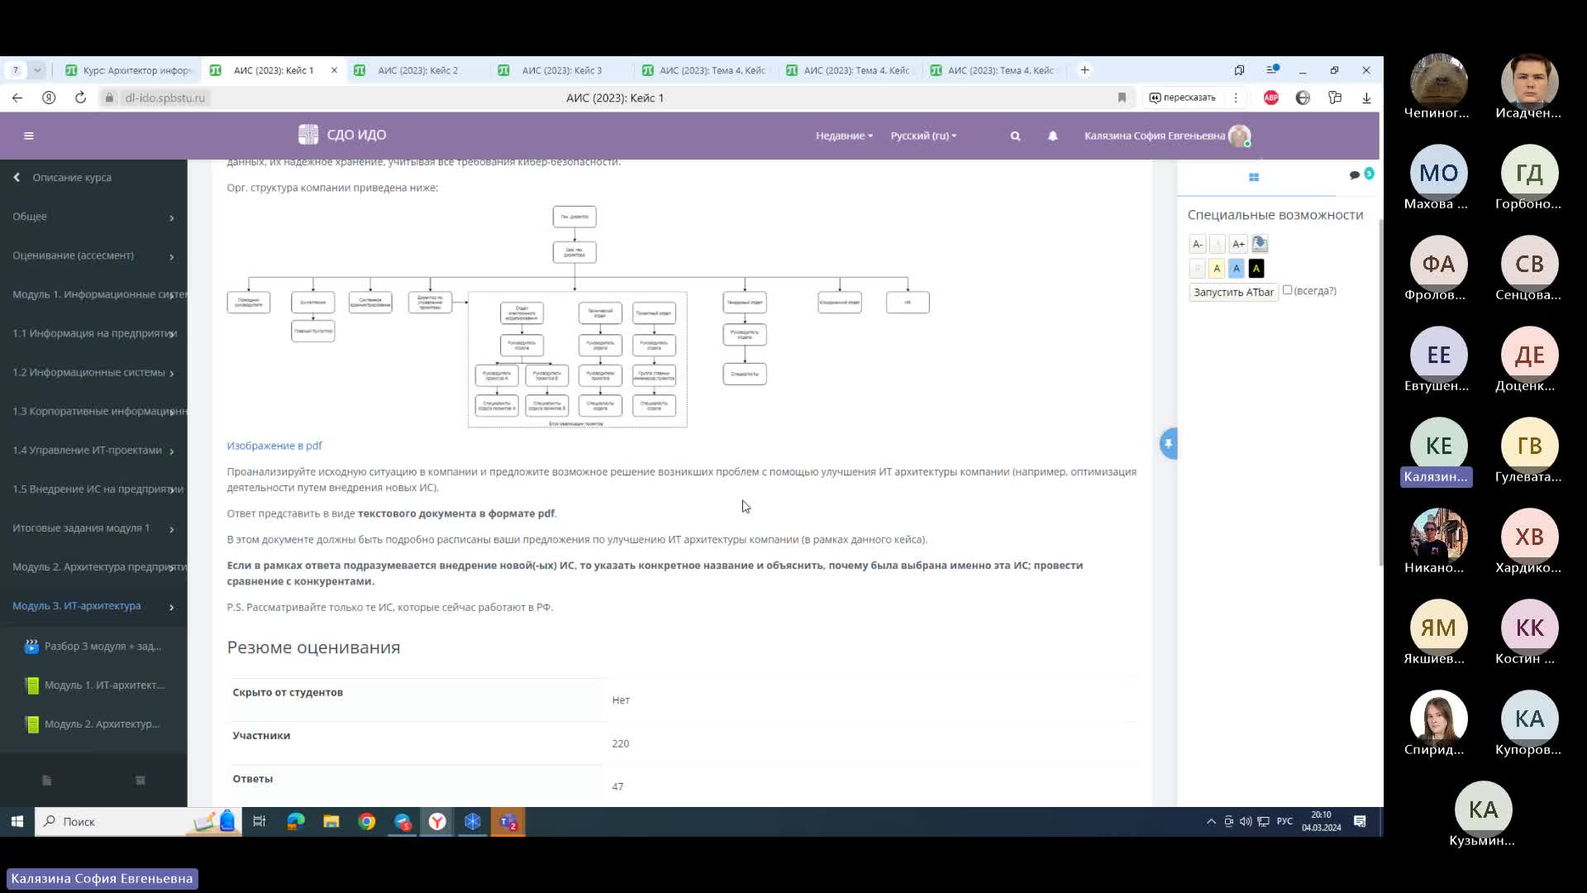Bookmark this page icon
The image size is (1587, 893).
(x=1122, y=98)
